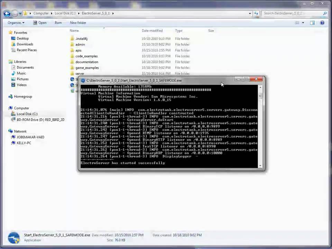Image resolution: width=332 pixels, height=249 pixels.
Task: Expand the arrow after Local Disk (C:)
Action: click(79, 13)
